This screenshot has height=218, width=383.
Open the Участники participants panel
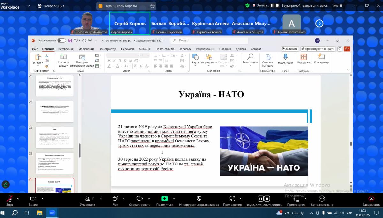87,199
